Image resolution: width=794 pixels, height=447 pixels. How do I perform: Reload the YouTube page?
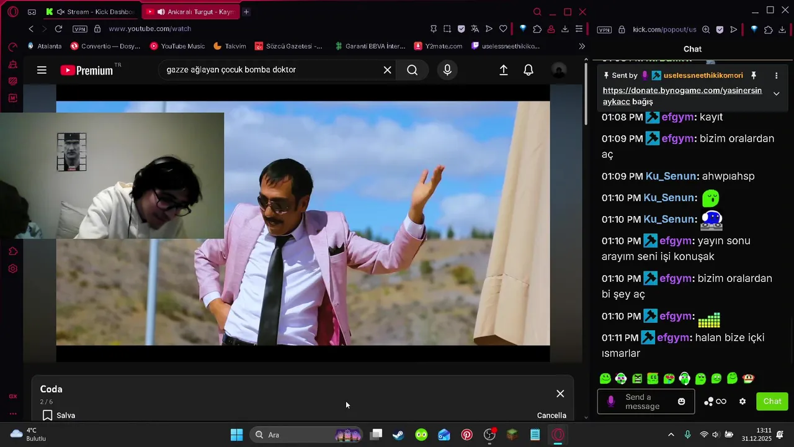click(x=58, y=29)
